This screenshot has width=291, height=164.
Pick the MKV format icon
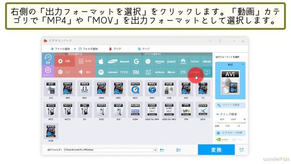(85, 88)
